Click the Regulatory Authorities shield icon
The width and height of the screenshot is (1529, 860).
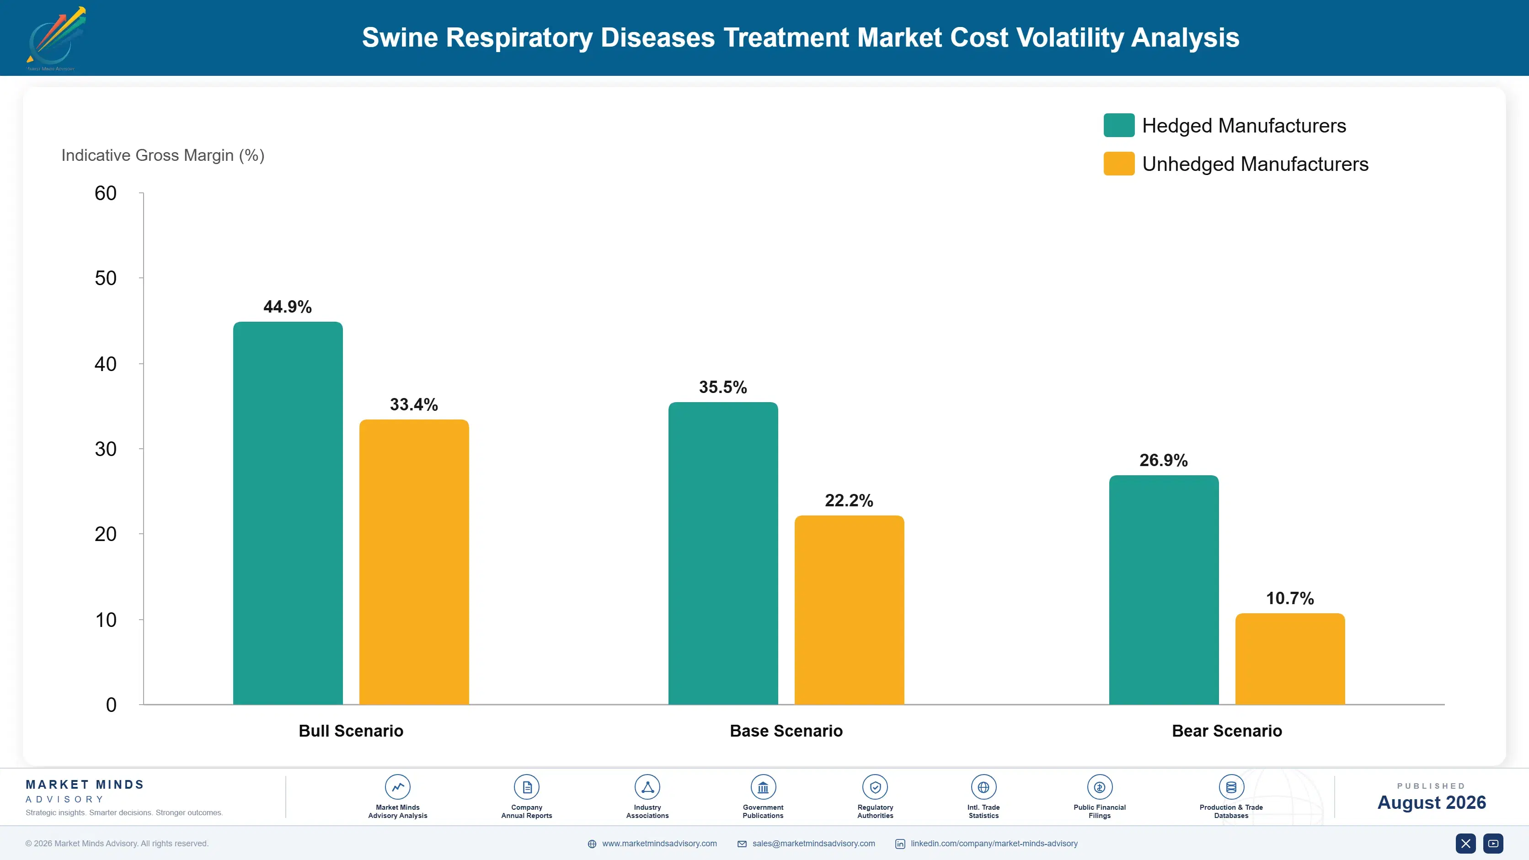coord(875,787)
